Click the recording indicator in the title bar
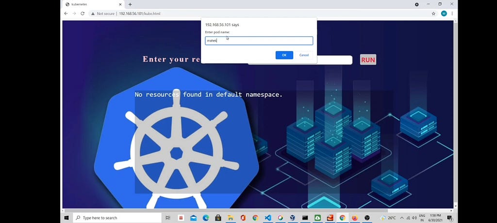Screen dimensions: 497x223 click(x=416, y=4)
